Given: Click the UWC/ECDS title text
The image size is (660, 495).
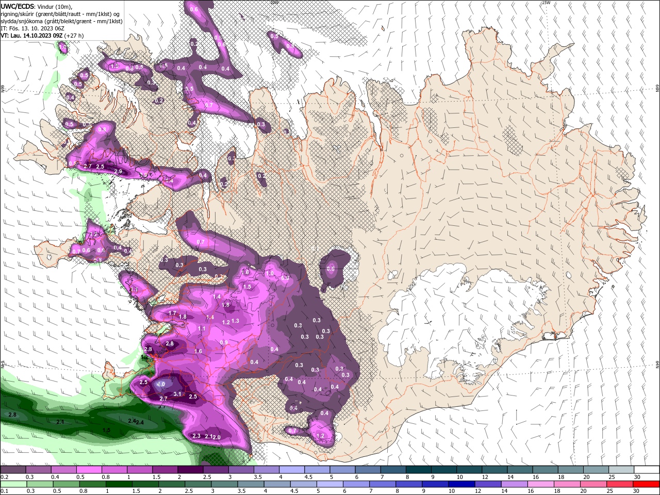Looking at the screenshot, I should [x=18, y=6].
